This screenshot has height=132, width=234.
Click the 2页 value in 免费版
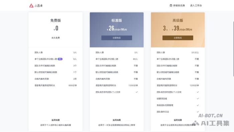[75, 79]
